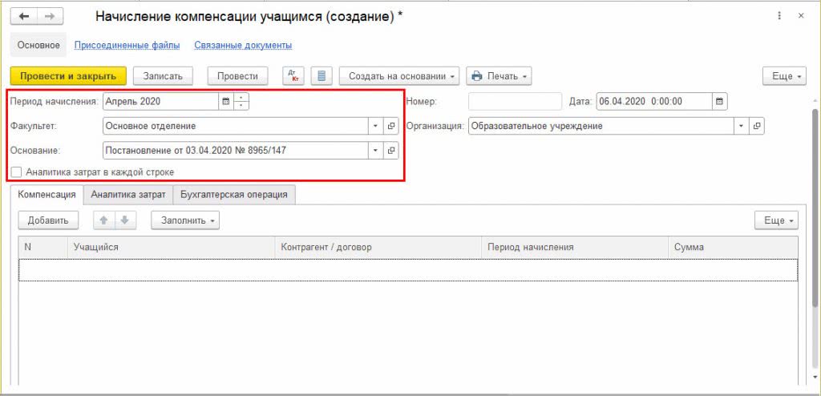Viewport: 821px width, 396px height.
Task: Open Организация item with the open icon
Action: (x=756, y=126)
